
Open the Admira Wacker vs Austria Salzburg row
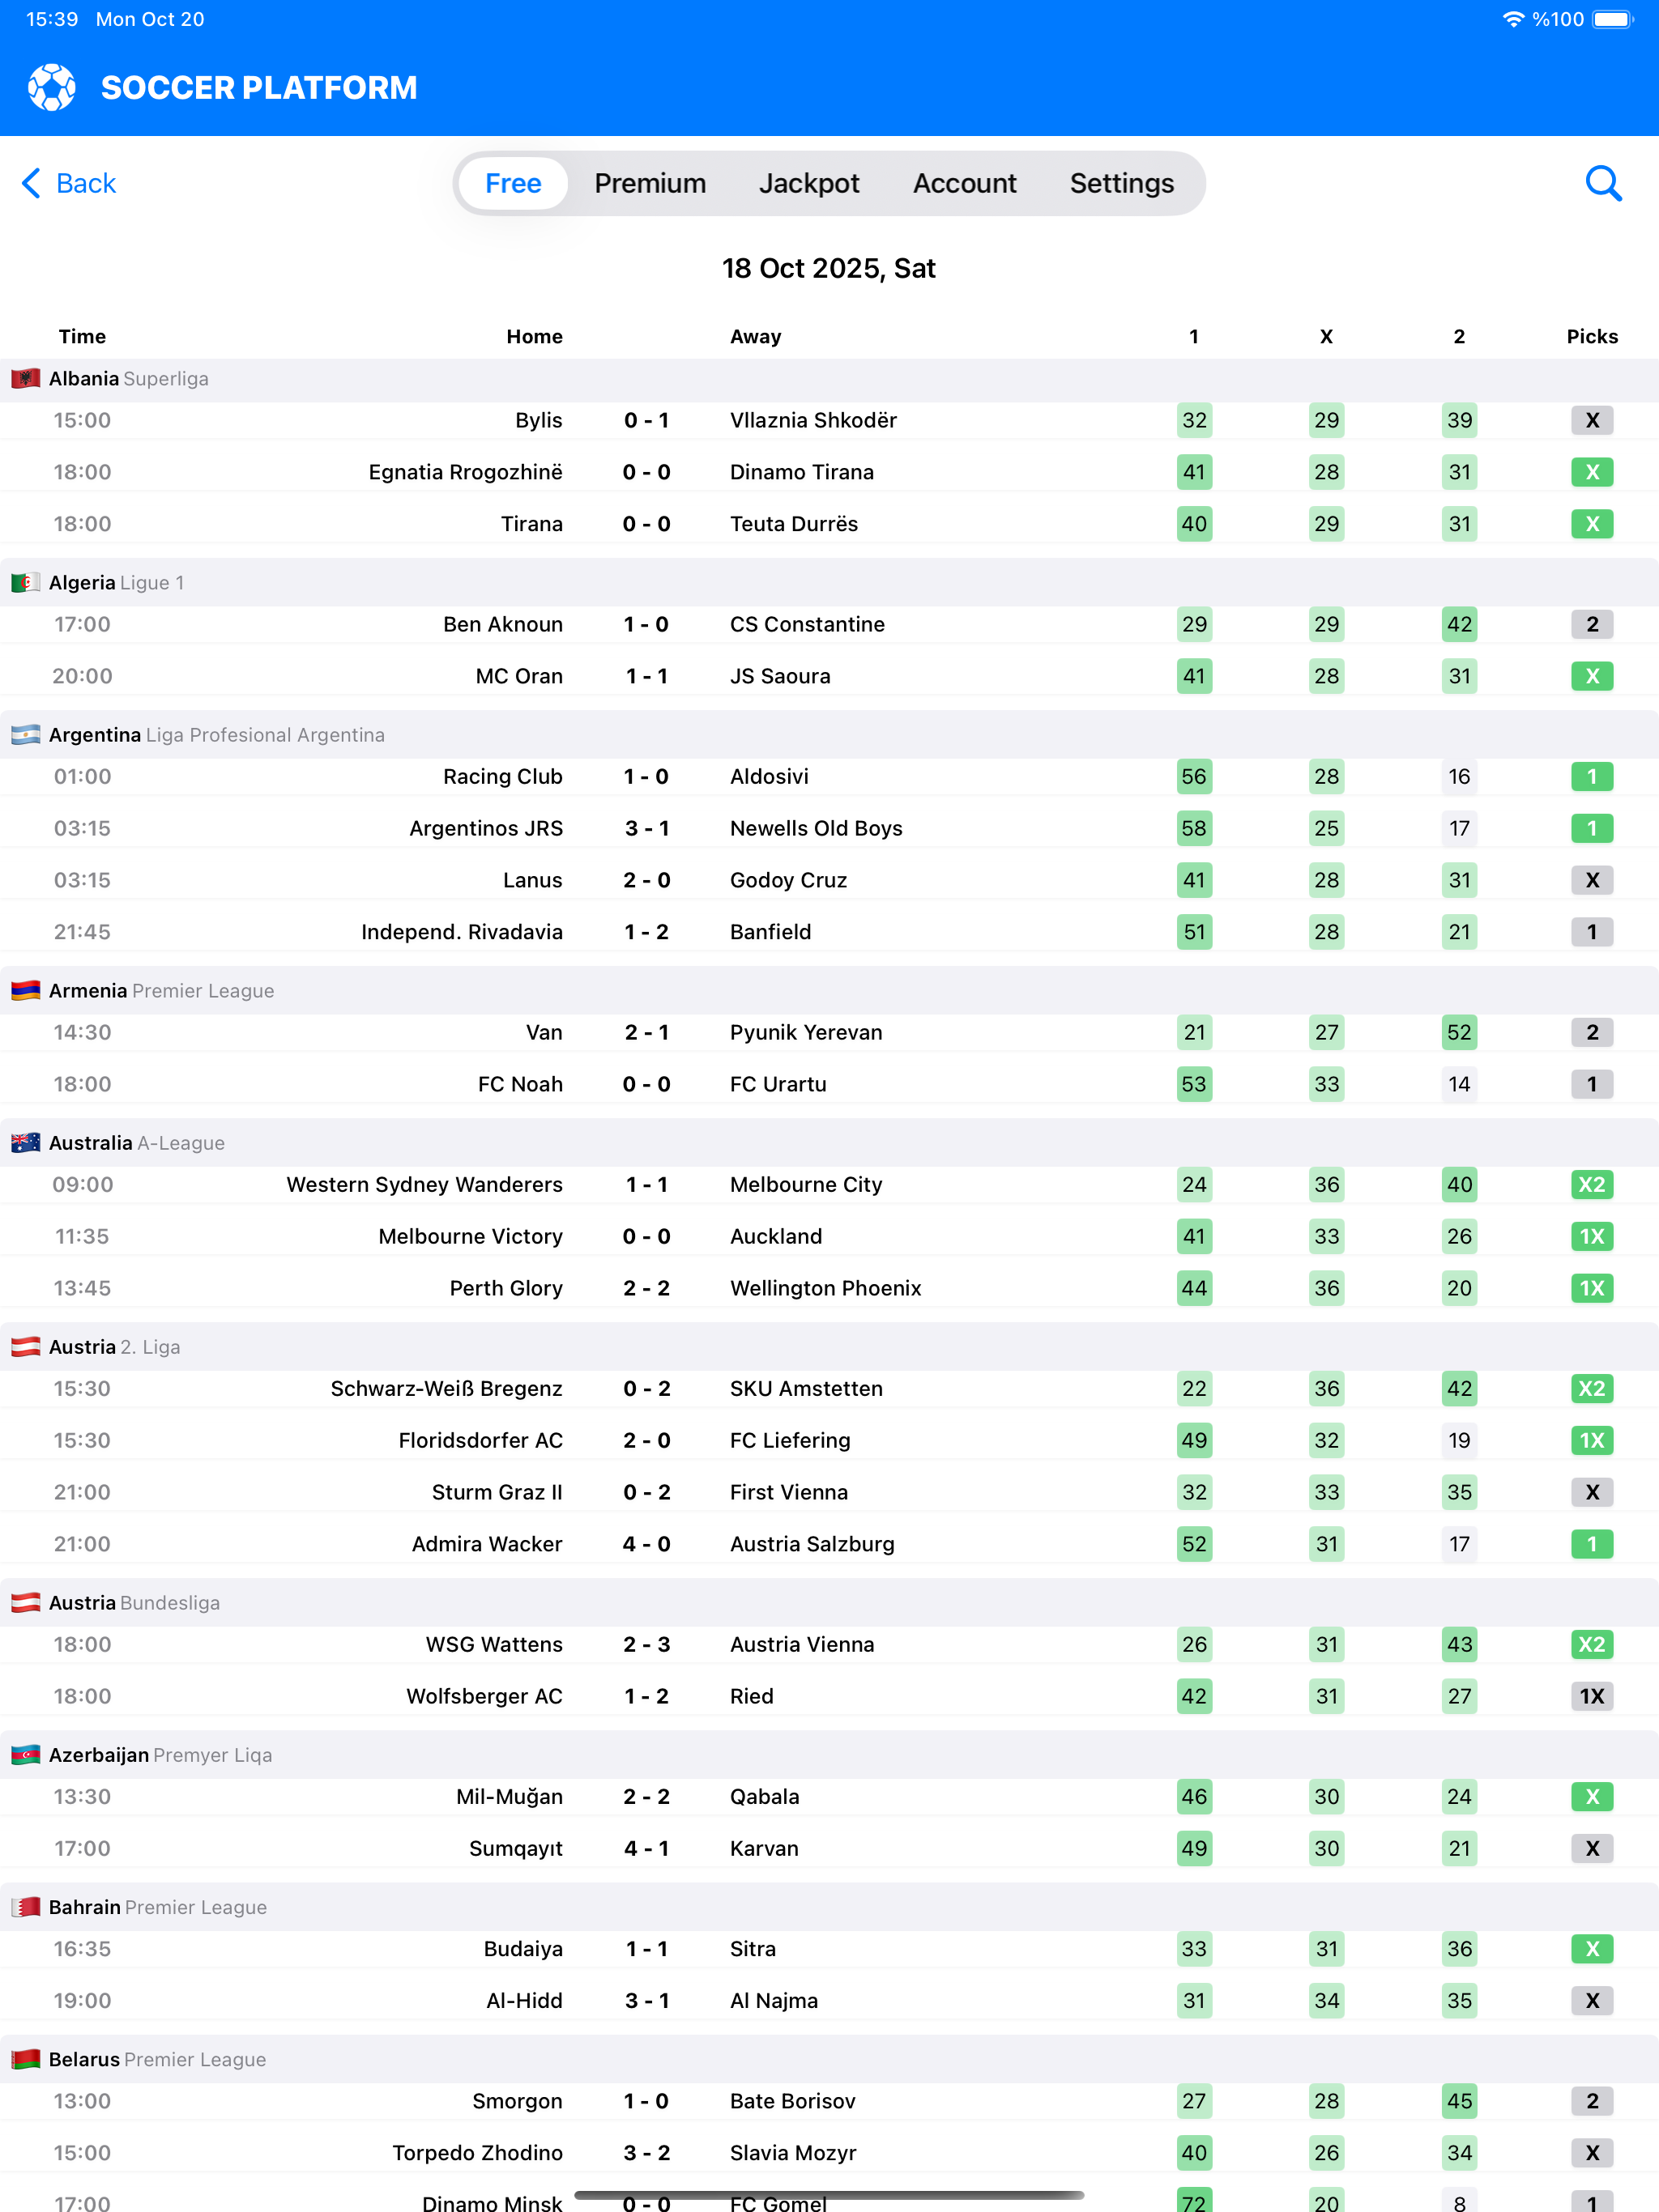(x=829, y=1544)
